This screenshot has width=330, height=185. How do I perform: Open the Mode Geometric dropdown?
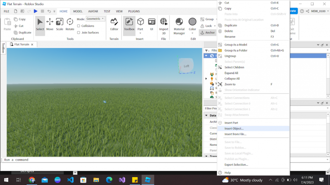point(95,19)
